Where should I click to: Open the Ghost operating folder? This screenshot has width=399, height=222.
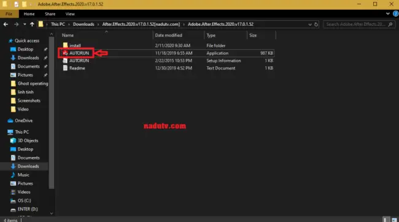[x=33, y=83]
